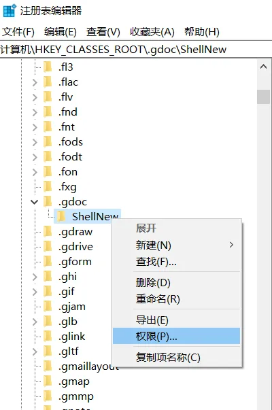Image resolution: width=272 pixels, height=410 pixels.
Task: Click the .fxg key folder icon
Action: click(48, 187)
